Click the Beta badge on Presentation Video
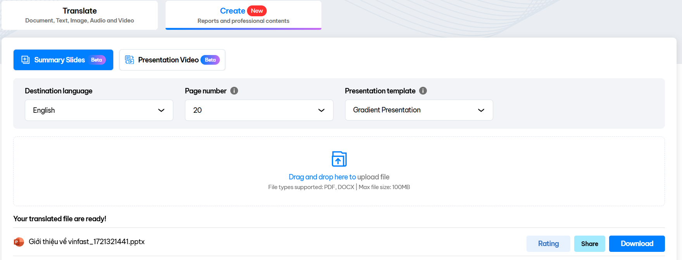The height and width of the screenshot is (260, 682). click(210, 60)
